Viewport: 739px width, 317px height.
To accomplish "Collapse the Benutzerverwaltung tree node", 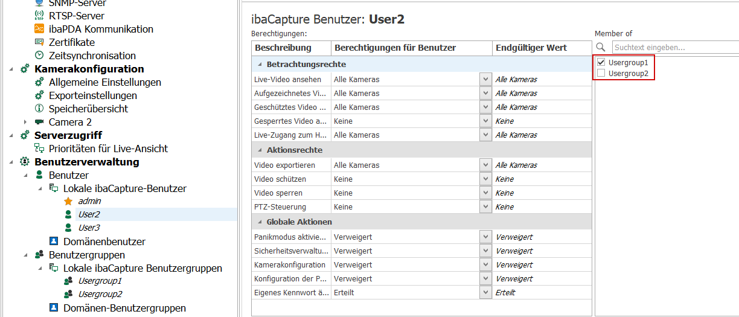I will 11,162.
